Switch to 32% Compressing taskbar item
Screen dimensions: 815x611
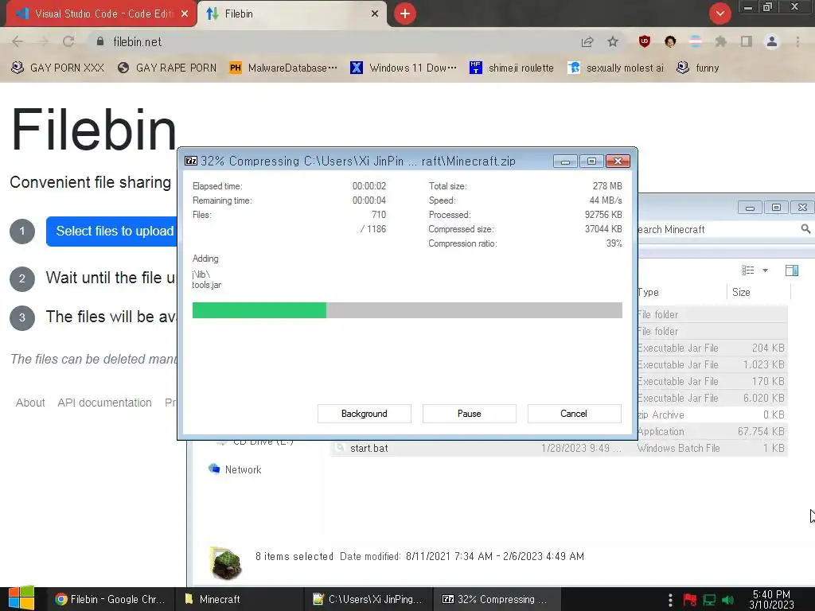(x=497, y=599)
